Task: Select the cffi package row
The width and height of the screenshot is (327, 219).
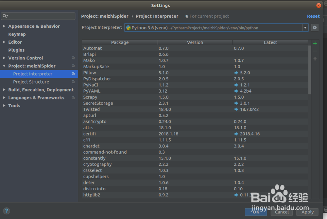Action: [x=195, y=140]
